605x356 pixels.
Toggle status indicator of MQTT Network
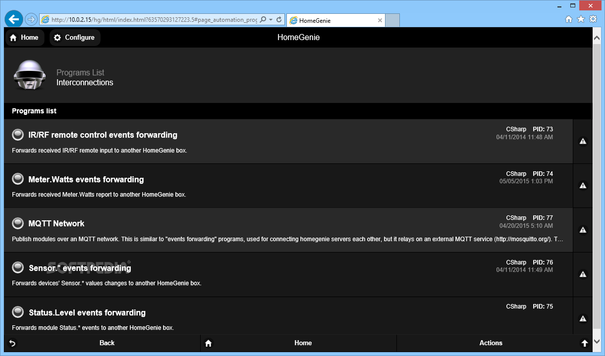coord(18,223)
